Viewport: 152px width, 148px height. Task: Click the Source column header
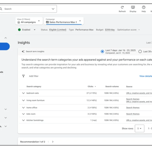click(x=129, y=87)
